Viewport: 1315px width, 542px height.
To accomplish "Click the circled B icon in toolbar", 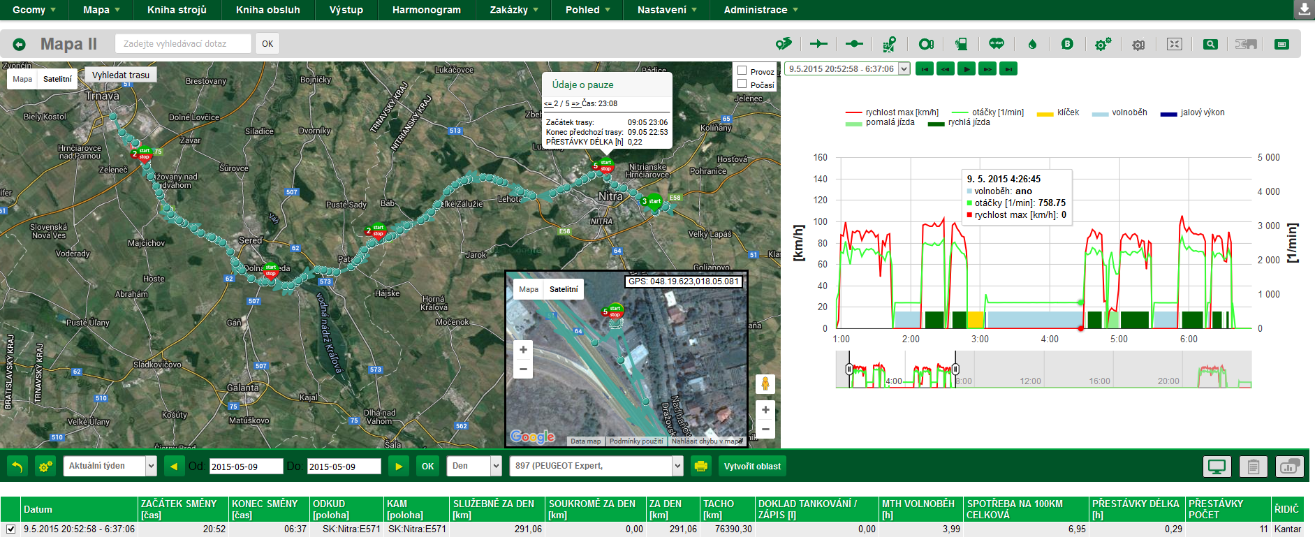I will tap(1066, 44).
